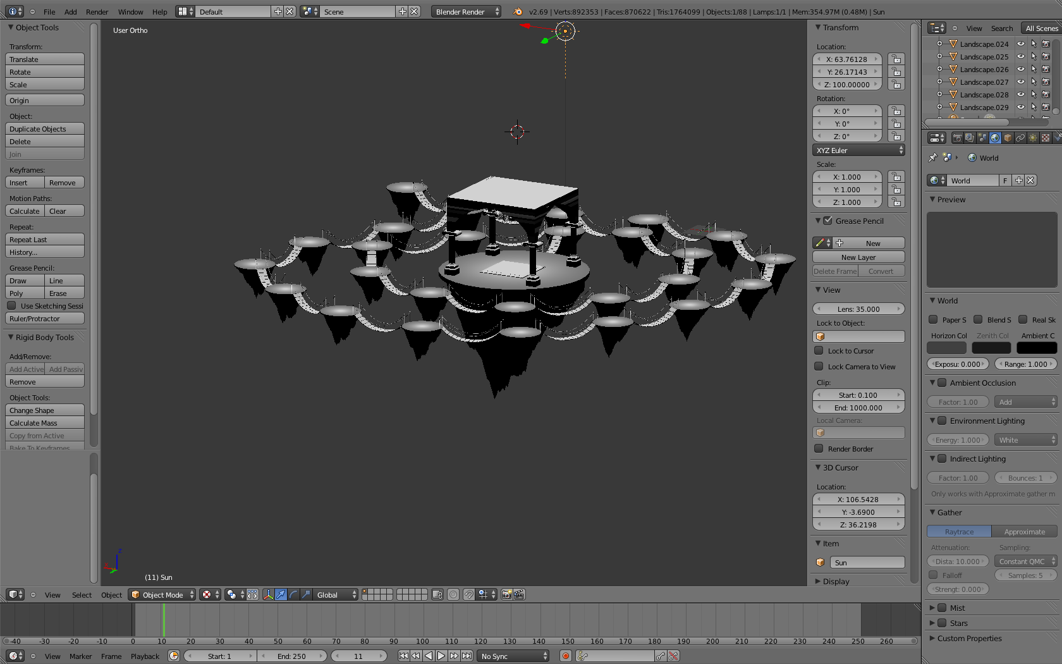Toggle the proportional editing circle icon

pos(453,594)
